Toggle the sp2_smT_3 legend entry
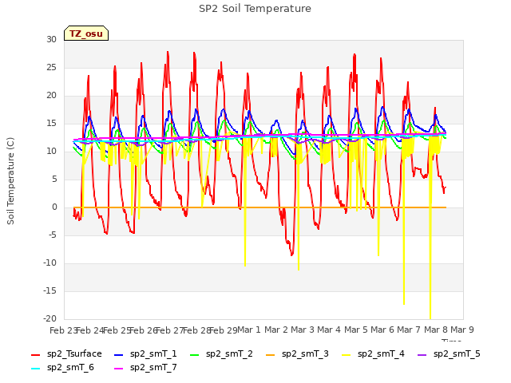This screenshot has height=383, width=511. click(297, 354)
